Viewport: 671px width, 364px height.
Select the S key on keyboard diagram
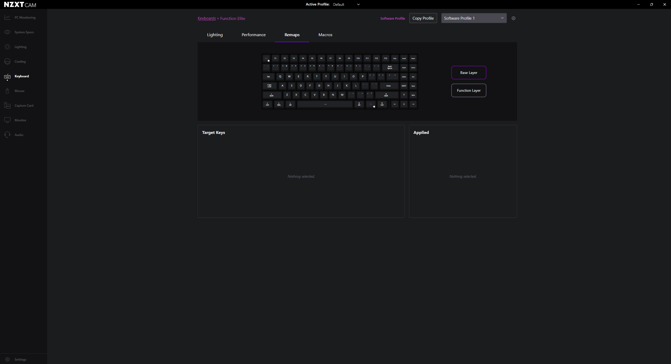[292, 86]
